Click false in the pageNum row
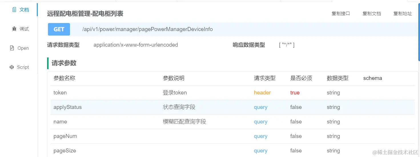Screen dimensions: 420x157 (x=296, y=136)
